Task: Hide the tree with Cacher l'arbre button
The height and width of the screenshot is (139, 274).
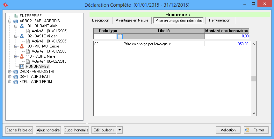Action: 19,130
